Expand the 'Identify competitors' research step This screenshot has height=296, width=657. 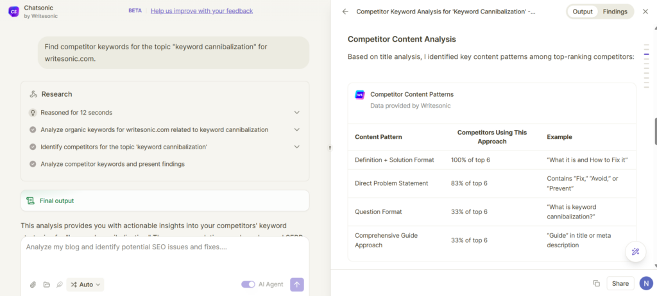click(296, 147)
